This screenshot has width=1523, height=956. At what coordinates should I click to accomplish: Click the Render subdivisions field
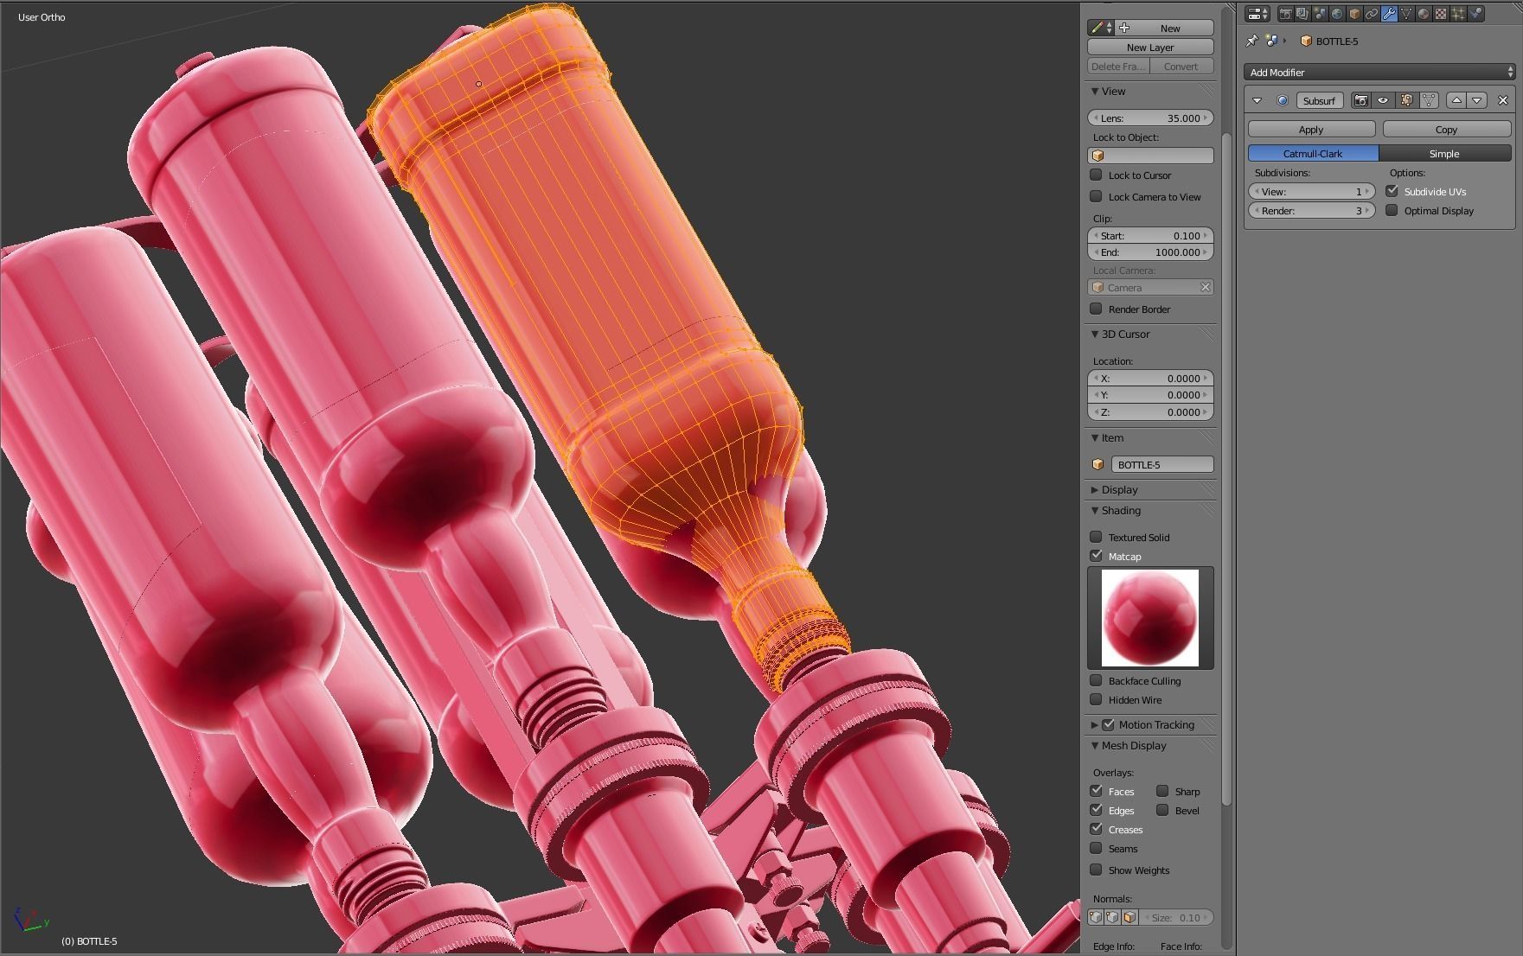coord(1311,211)
